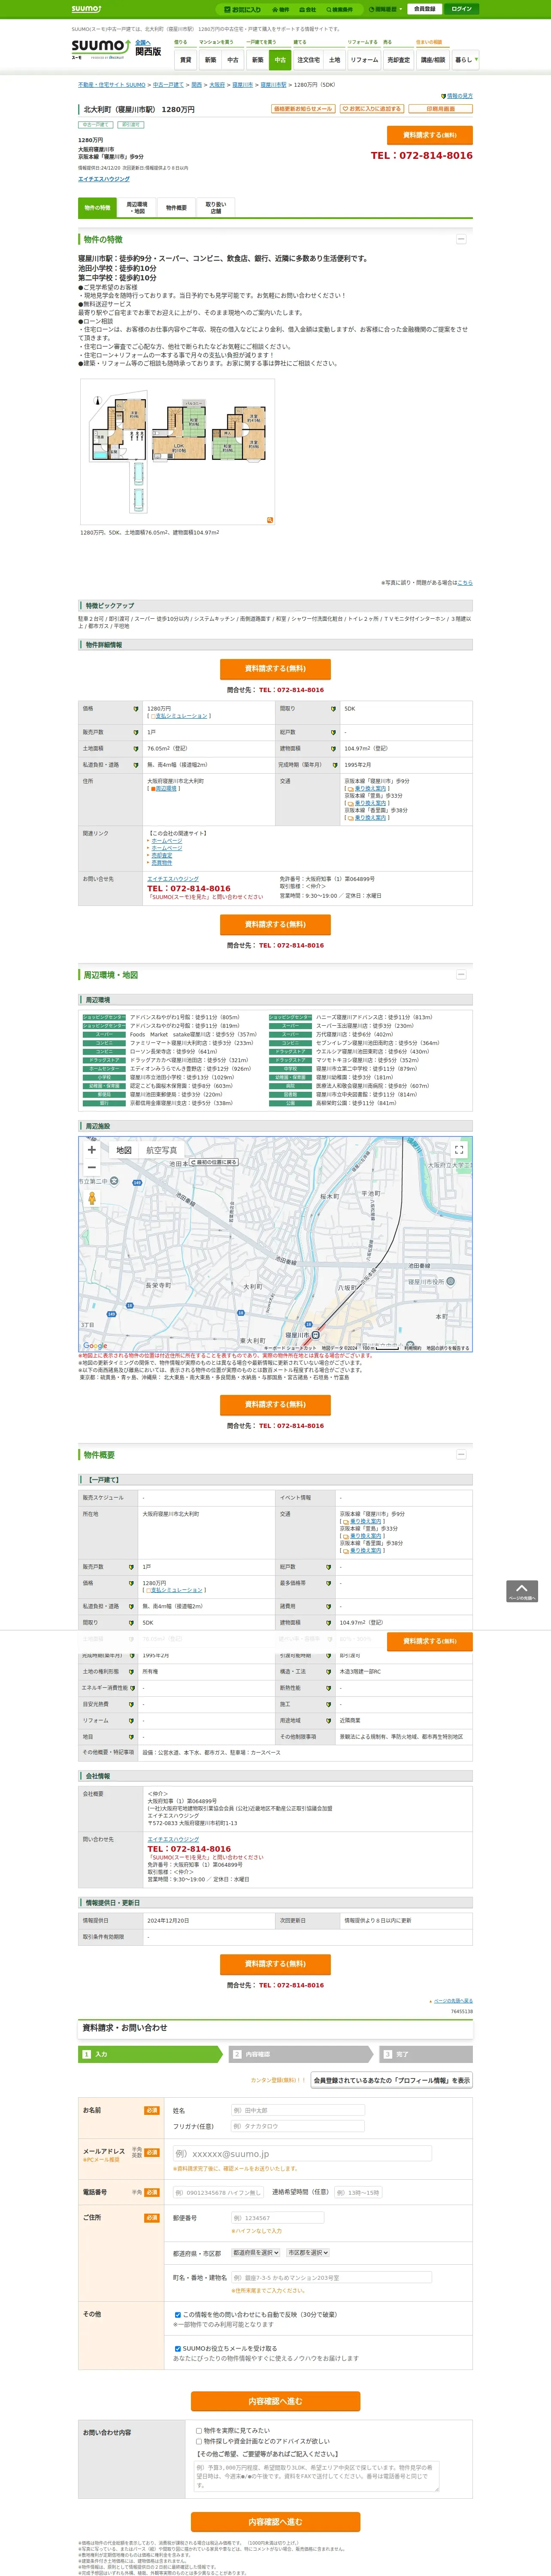Toggle fullscreen view of the map
The width and height of the screenshot is (551, 2576).
pyautogui.click(x=459, y=1151)
